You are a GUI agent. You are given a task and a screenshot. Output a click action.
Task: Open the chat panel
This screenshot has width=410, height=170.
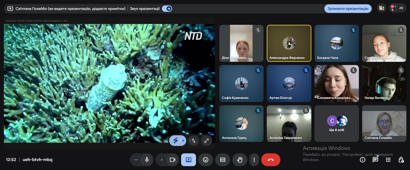[x=375, y=159]
